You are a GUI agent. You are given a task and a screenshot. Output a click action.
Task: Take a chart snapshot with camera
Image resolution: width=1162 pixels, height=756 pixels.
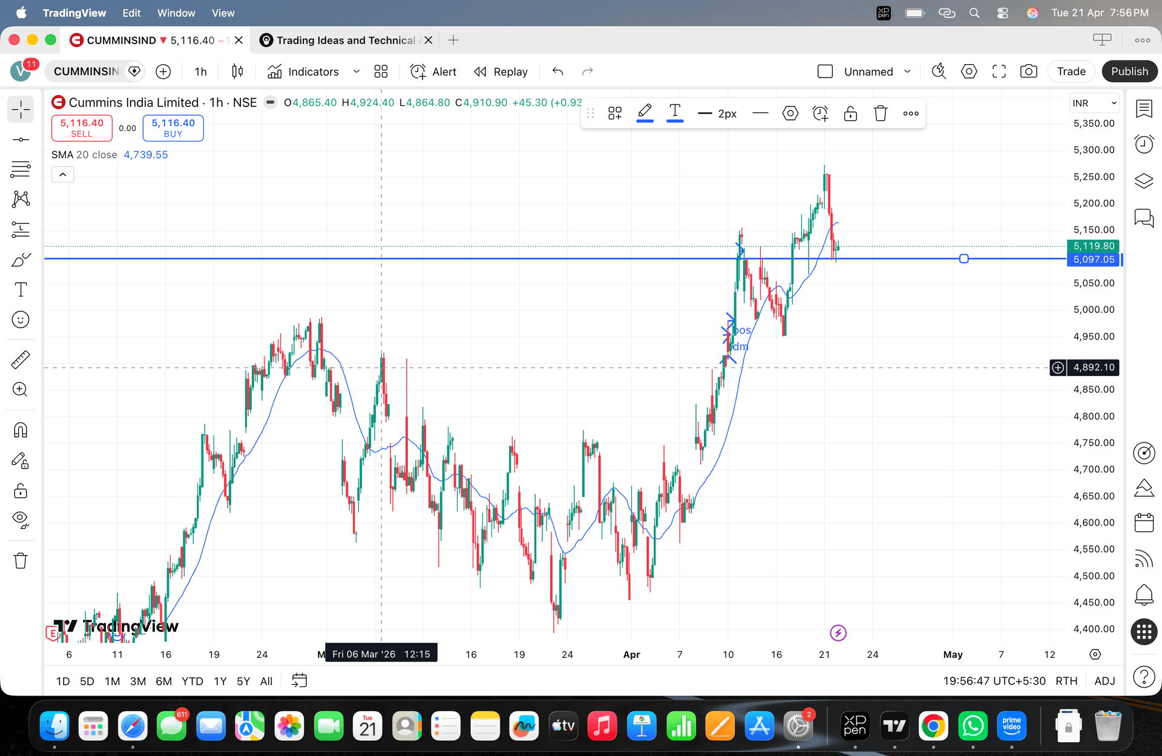coord(1029,71)
